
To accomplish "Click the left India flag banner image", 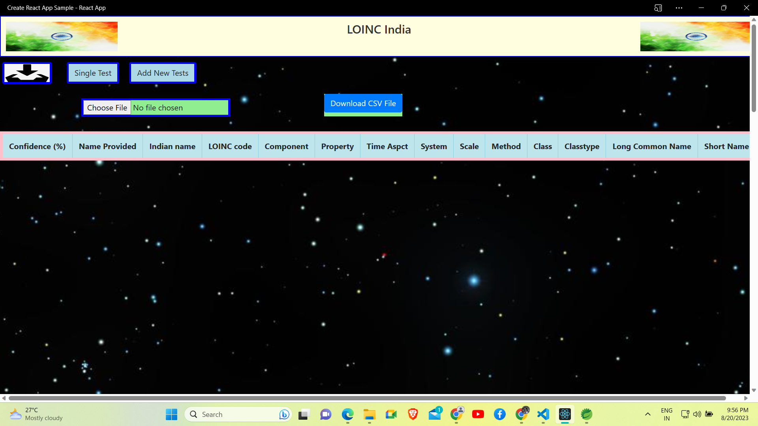I will click(62, 36).
